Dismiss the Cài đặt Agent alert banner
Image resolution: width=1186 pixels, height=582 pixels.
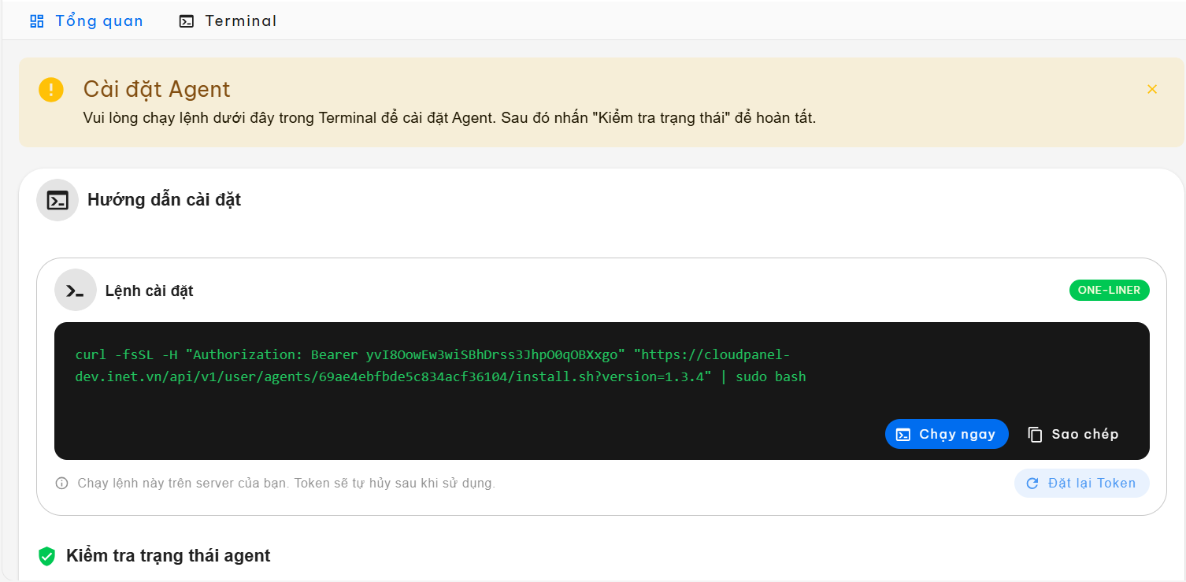pyautogui.click(x=1152, y=89)
